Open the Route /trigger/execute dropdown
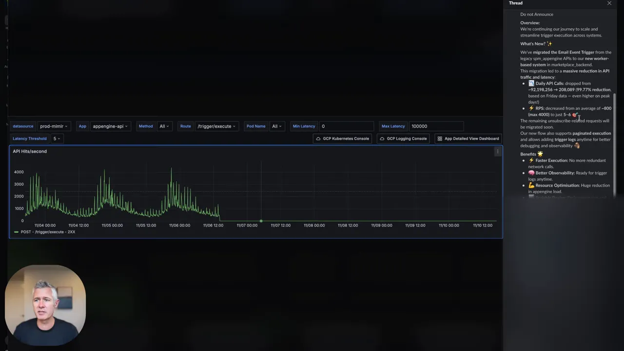Viewport: 624px width, 351px height. pos(216,126)
